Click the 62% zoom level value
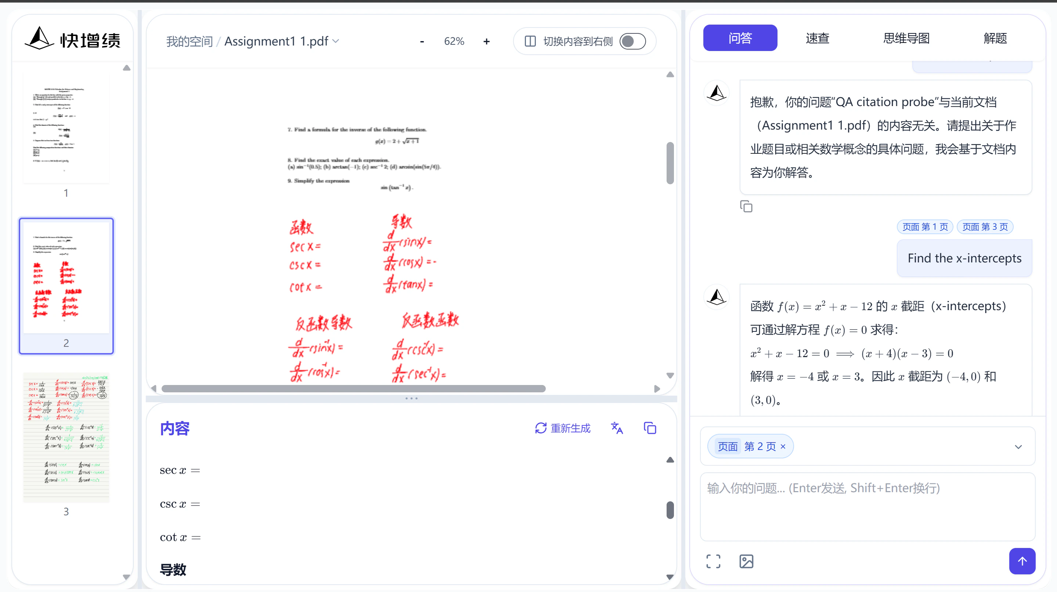 (454, 41)
